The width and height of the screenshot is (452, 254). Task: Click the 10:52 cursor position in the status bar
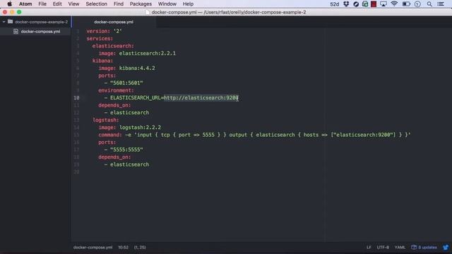tap(123, 248)
